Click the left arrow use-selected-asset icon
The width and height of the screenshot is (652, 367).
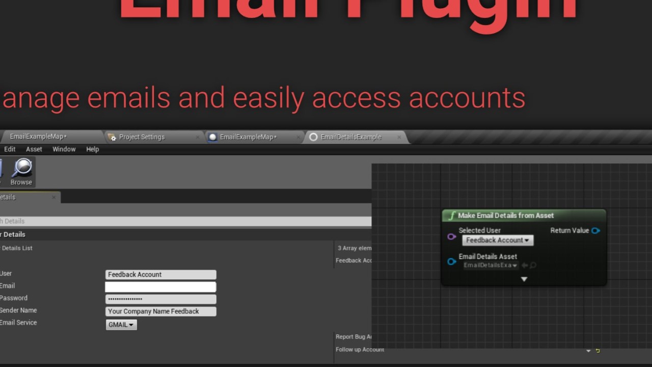coord(524,265)
